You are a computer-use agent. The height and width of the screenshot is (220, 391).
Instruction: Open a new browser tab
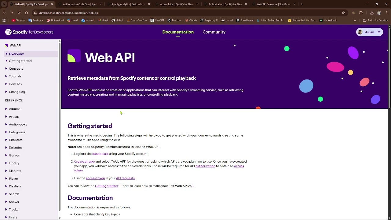coord(301,4)
